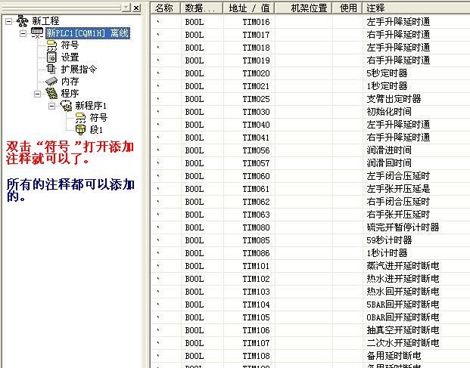Open 符号 icon under 新程序1
Viewport: 470px width, 368px height.
click(x=80, y=118)
